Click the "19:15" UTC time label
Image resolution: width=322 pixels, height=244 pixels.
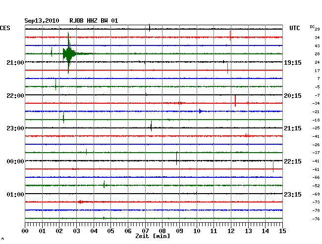[293, 62]
